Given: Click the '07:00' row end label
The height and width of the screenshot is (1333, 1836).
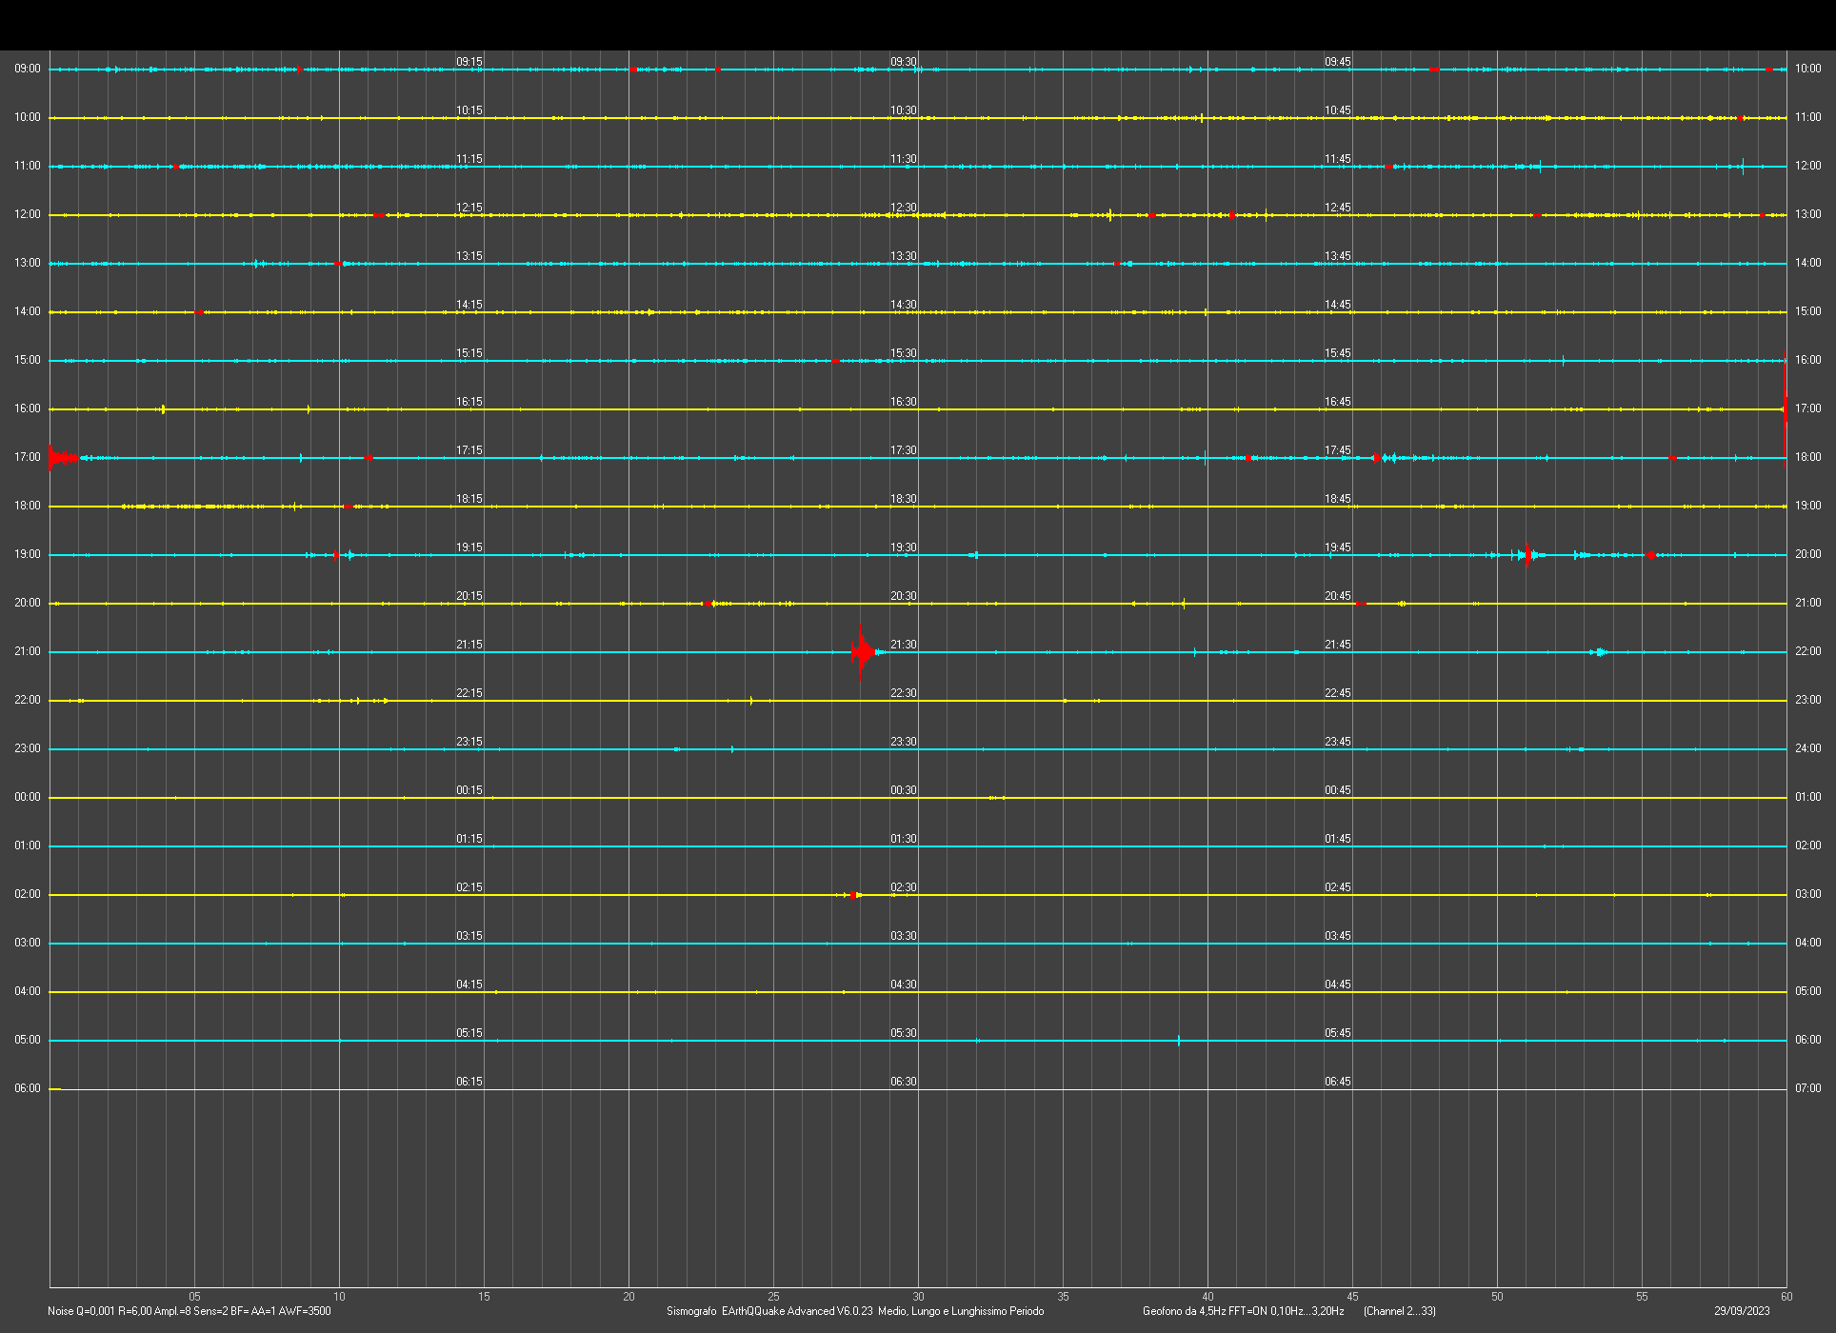Looking at the screenshot, I should coord(1807,1088).
